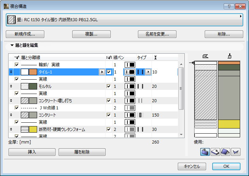
Task: Click reorder handle of コンクリート layer
Action: coord(11,115)
